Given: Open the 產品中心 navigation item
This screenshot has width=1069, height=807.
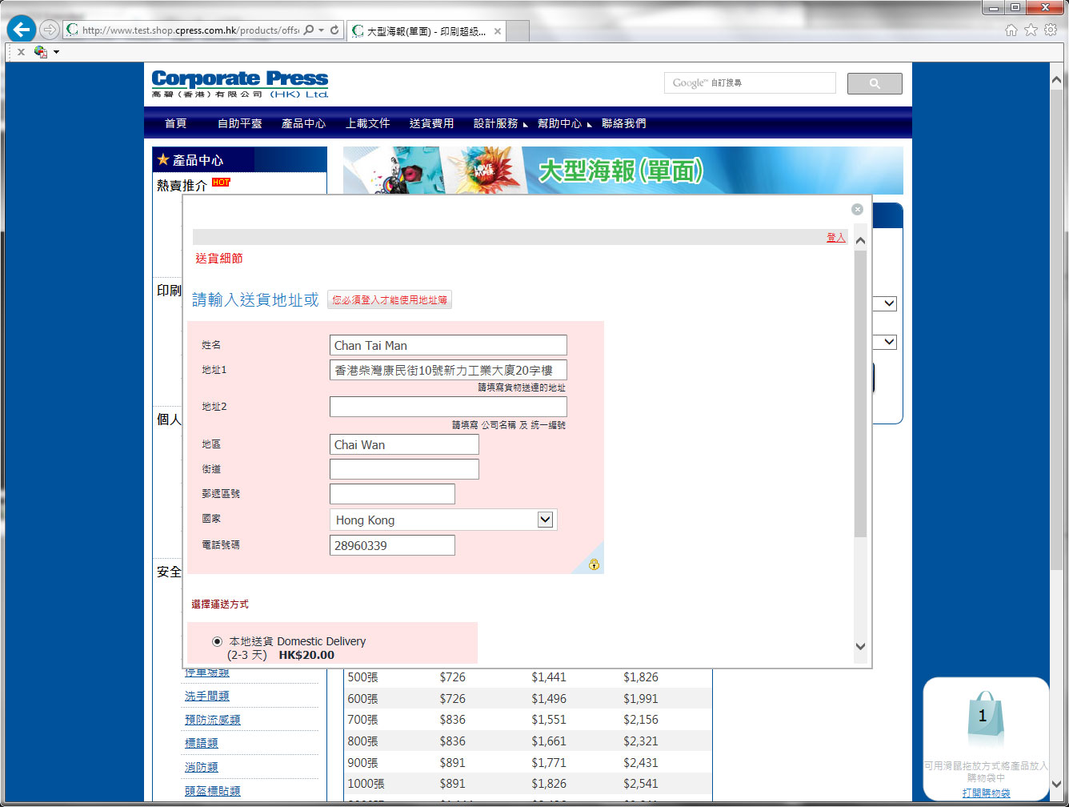Looking at the screenshot, I should 303,123.
